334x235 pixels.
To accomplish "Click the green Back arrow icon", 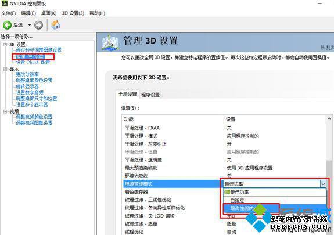I will click(7, 25).
